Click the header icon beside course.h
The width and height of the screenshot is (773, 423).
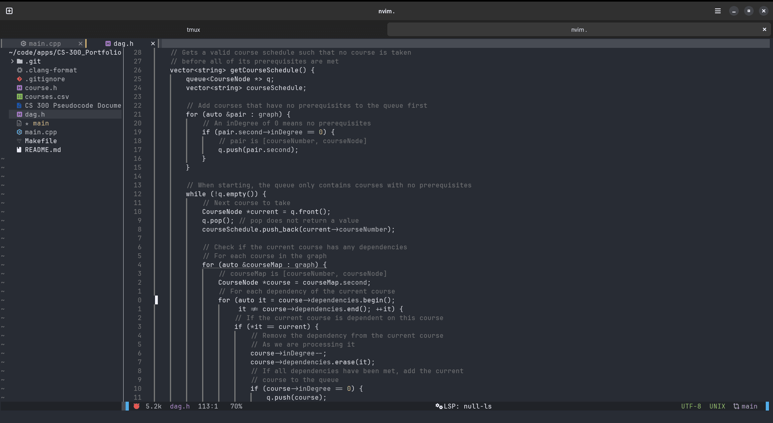tap(19, 88)
